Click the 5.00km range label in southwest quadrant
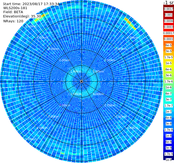This screenshot has width=174, height=163. coord(31,139)
